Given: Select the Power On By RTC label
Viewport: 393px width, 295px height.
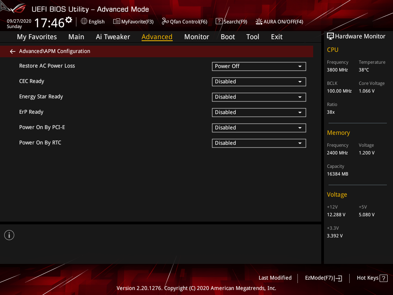Looking at the screenshot, I should point(40,143).
